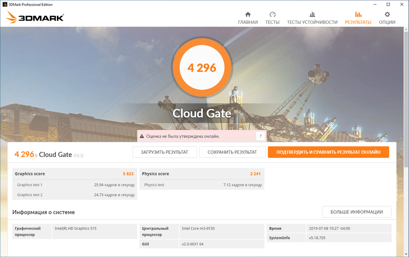Click the 3DMark logo in header
409x257 pixels.
pyautogui.click(x=35, y=18)
